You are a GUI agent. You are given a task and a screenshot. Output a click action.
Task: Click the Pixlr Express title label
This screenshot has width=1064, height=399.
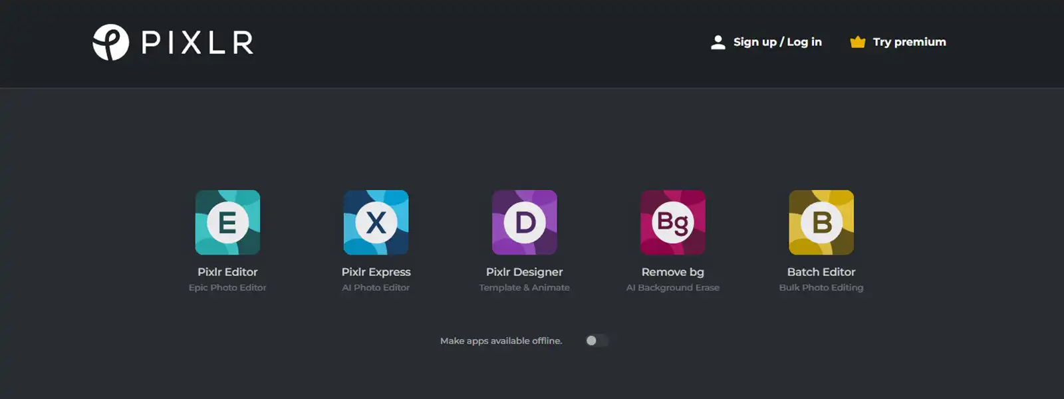coord(376,272)
